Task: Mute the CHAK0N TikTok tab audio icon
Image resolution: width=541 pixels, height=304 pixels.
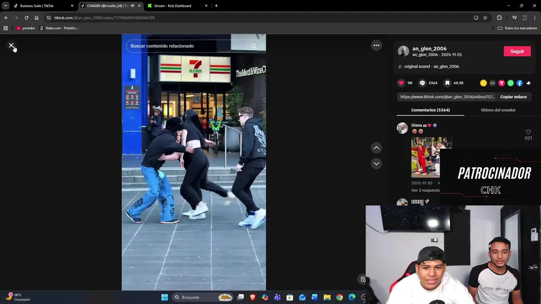Action: (132, 6)
